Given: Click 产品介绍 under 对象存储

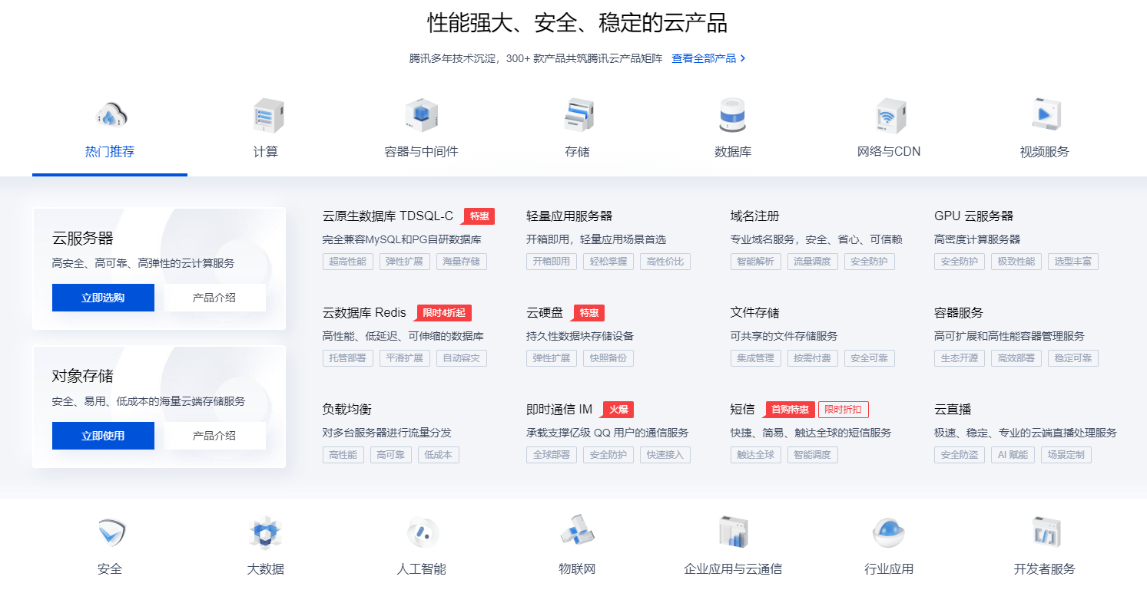Looking at the screenshot, I should 214,436.
